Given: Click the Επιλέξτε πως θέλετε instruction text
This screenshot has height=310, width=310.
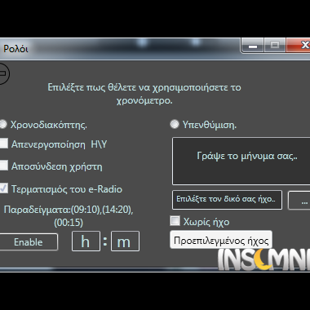Looking at the screenshot, I should (144, 94).
